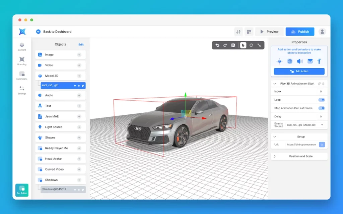Image resolution: width=343 pixels, height=214 pixels.
Task: Open the Branding sidebar tab
Action: tap(22, 61)
